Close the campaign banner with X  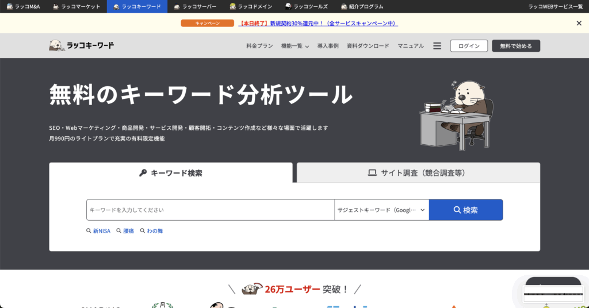click(x=579, y=23)
